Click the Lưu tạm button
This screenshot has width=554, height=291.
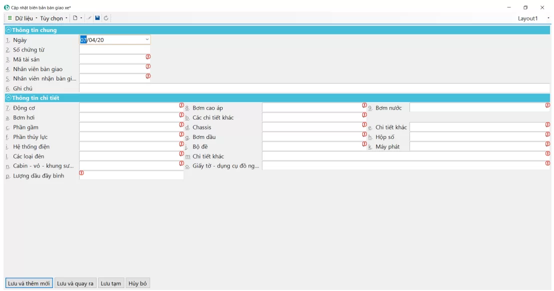111,283
